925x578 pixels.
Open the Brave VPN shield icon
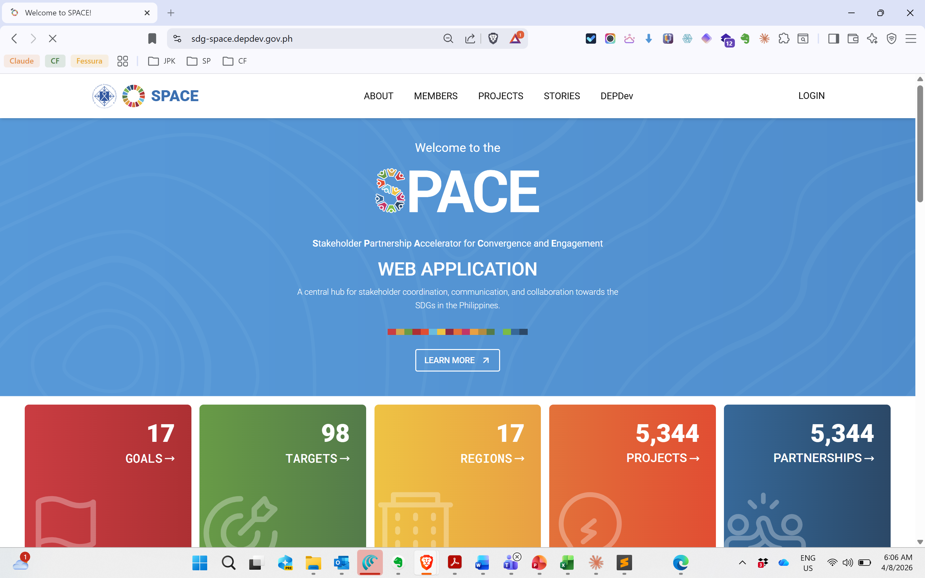(891, 39)
